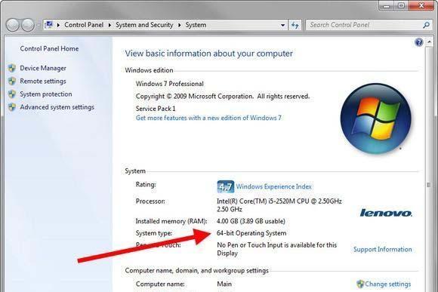Maximize the System window

(401, 5)
